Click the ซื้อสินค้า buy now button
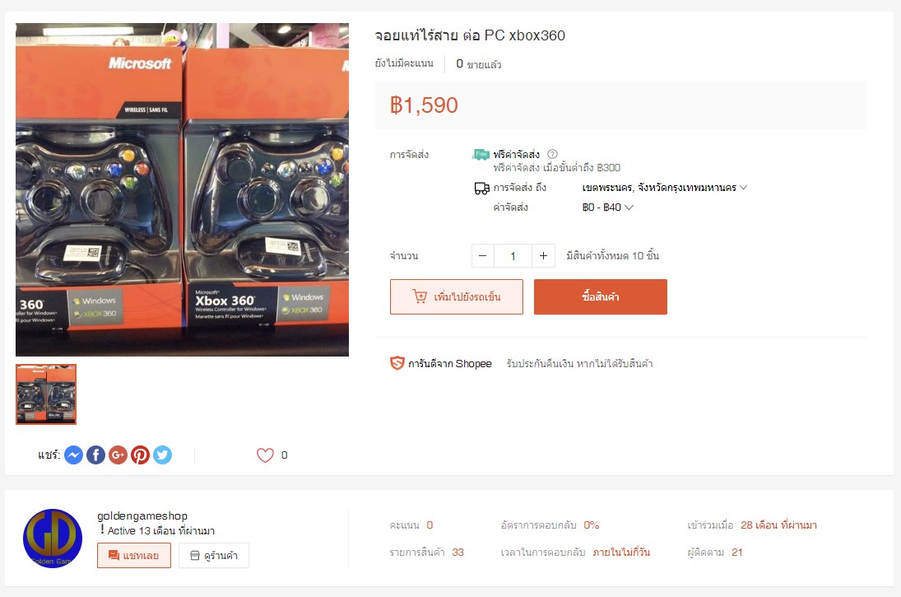The width and height of the screenshot is (901, 597). pyautogui.click(x=601, y=296)
